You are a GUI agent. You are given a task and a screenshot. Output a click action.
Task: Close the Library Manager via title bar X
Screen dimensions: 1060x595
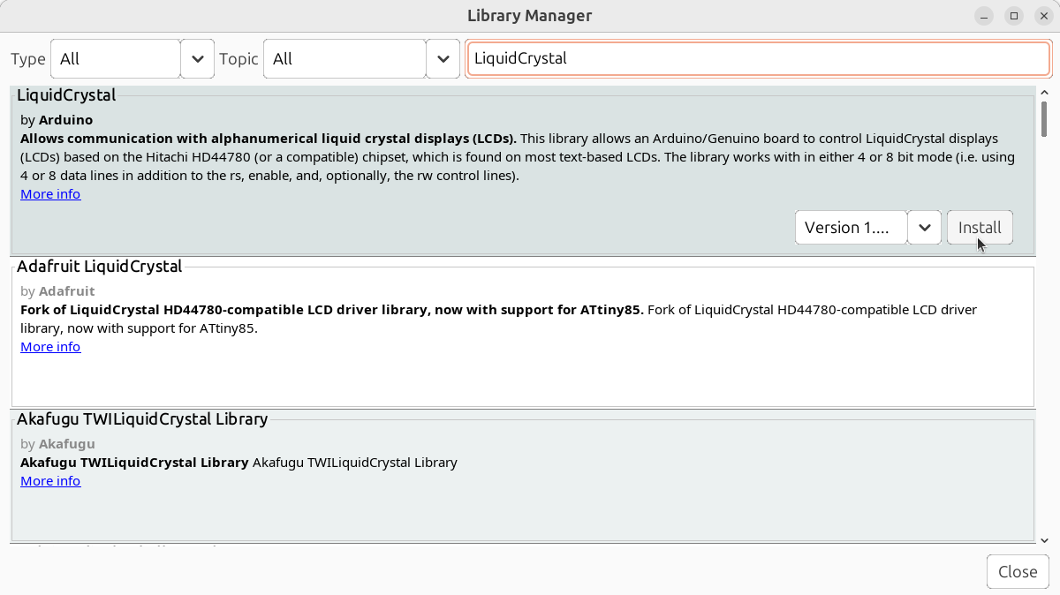(1044, 16)
